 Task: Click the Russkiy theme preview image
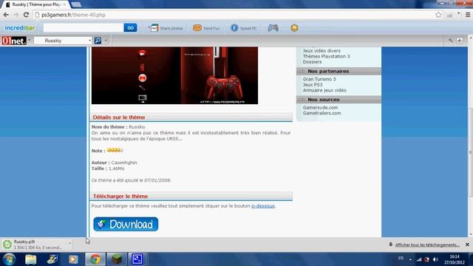tap(174, 75)
